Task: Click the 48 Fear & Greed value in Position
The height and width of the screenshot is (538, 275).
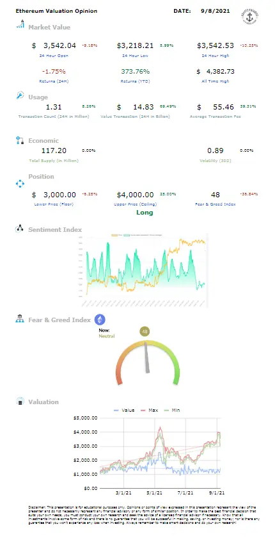Action: [216, 195]
